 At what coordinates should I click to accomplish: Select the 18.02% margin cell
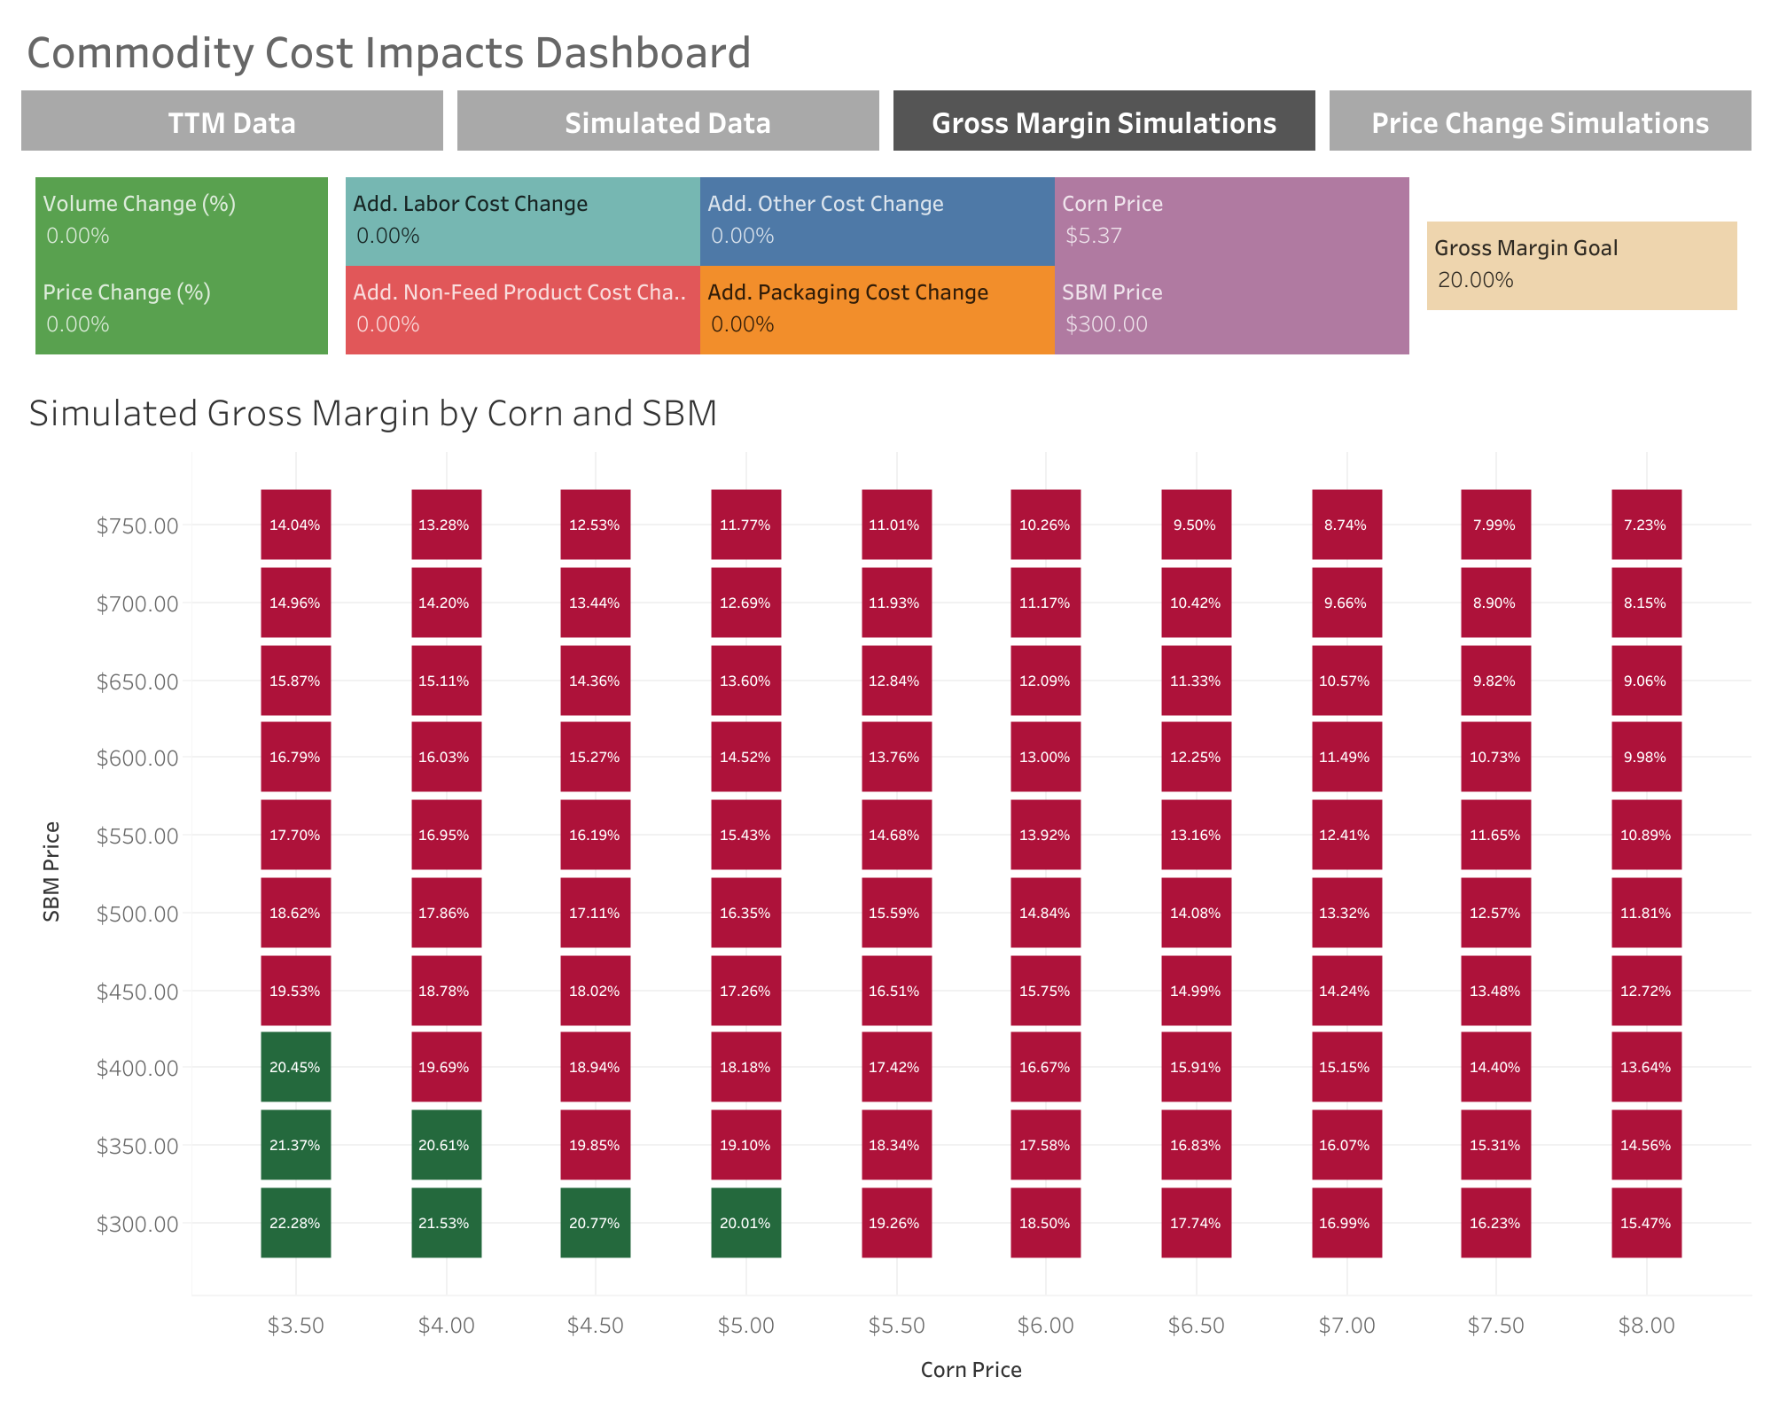[x=596, y=991]
